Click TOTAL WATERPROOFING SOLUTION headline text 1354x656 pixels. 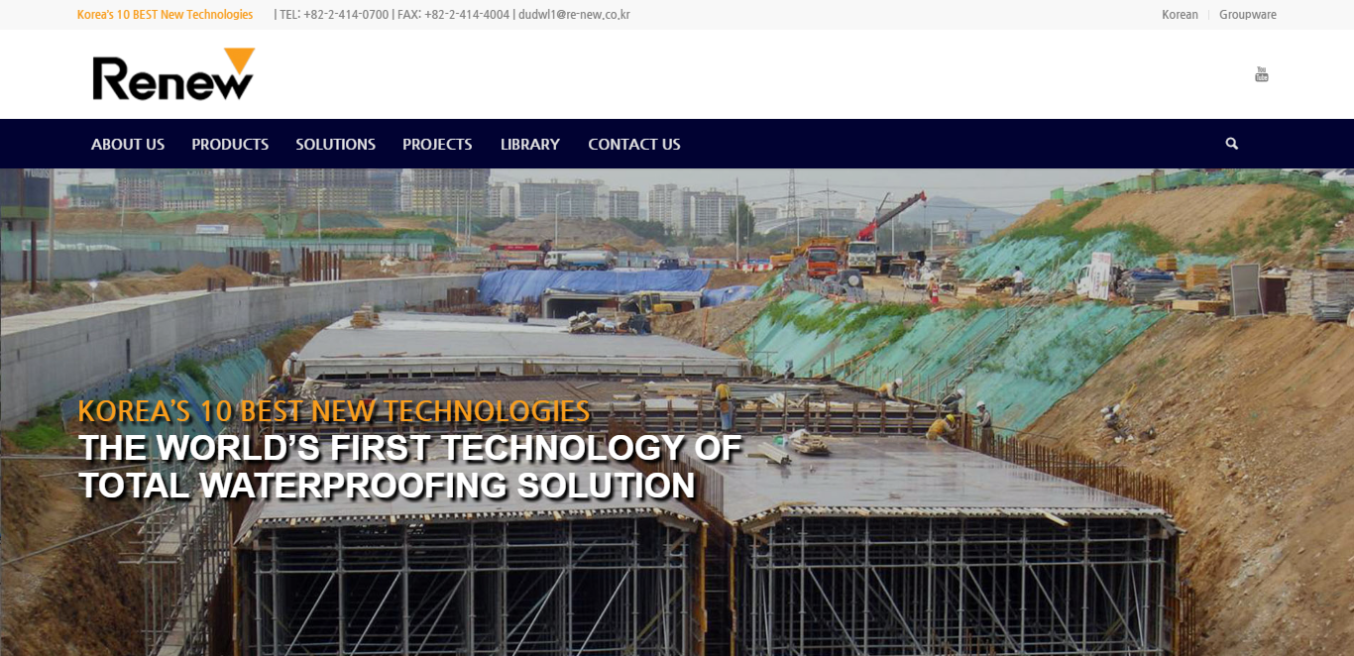(387, 486)
